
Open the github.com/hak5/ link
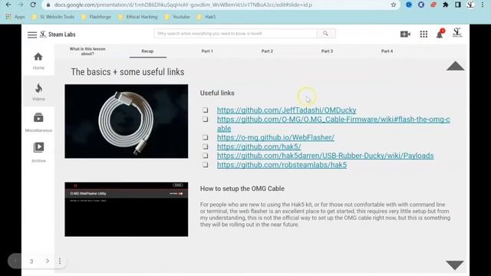coord(259,146)
